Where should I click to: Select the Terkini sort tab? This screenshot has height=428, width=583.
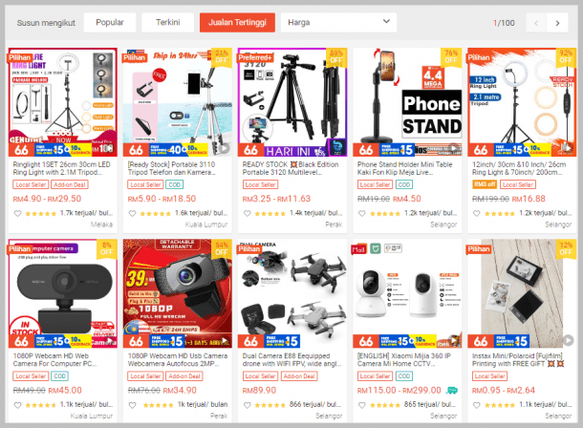pos(167,23)
